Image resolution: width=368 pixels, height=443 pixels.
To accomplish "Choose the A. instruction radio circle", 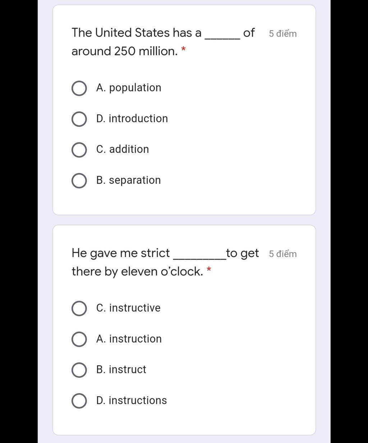I will [x=79, y=339].
